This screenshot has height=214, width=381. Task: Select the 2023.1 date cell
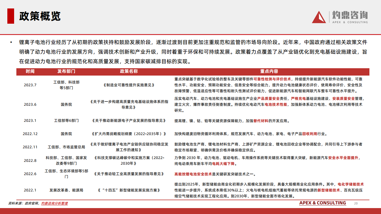[30, 120]
